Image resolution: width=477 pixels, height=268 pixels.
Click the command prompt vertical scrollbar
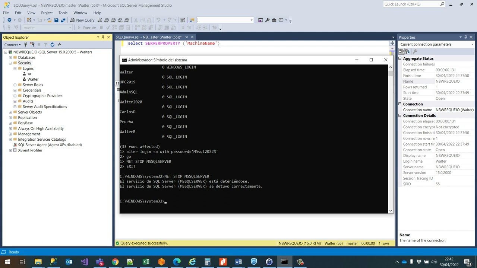391,139
